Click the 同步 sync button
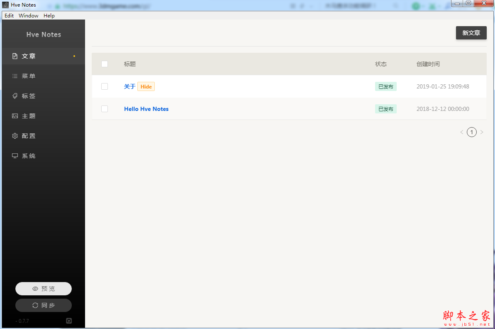 [44, 305]
